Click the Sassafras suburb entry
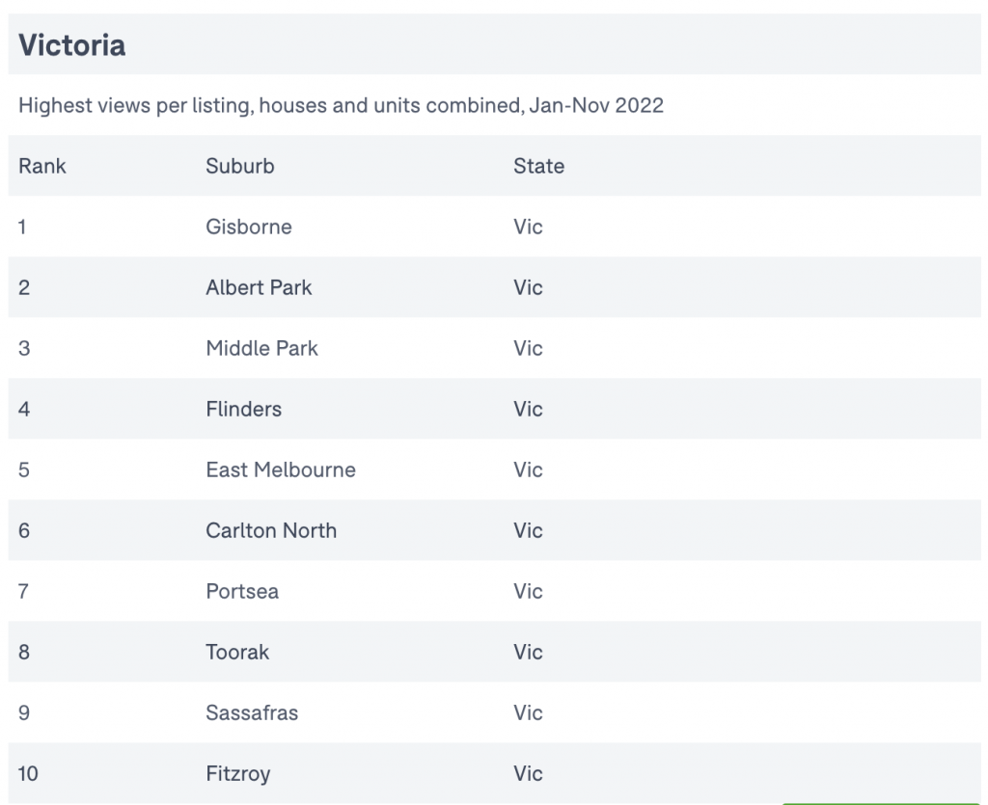Viewport: 988px width, 805px height. (252, 712)
